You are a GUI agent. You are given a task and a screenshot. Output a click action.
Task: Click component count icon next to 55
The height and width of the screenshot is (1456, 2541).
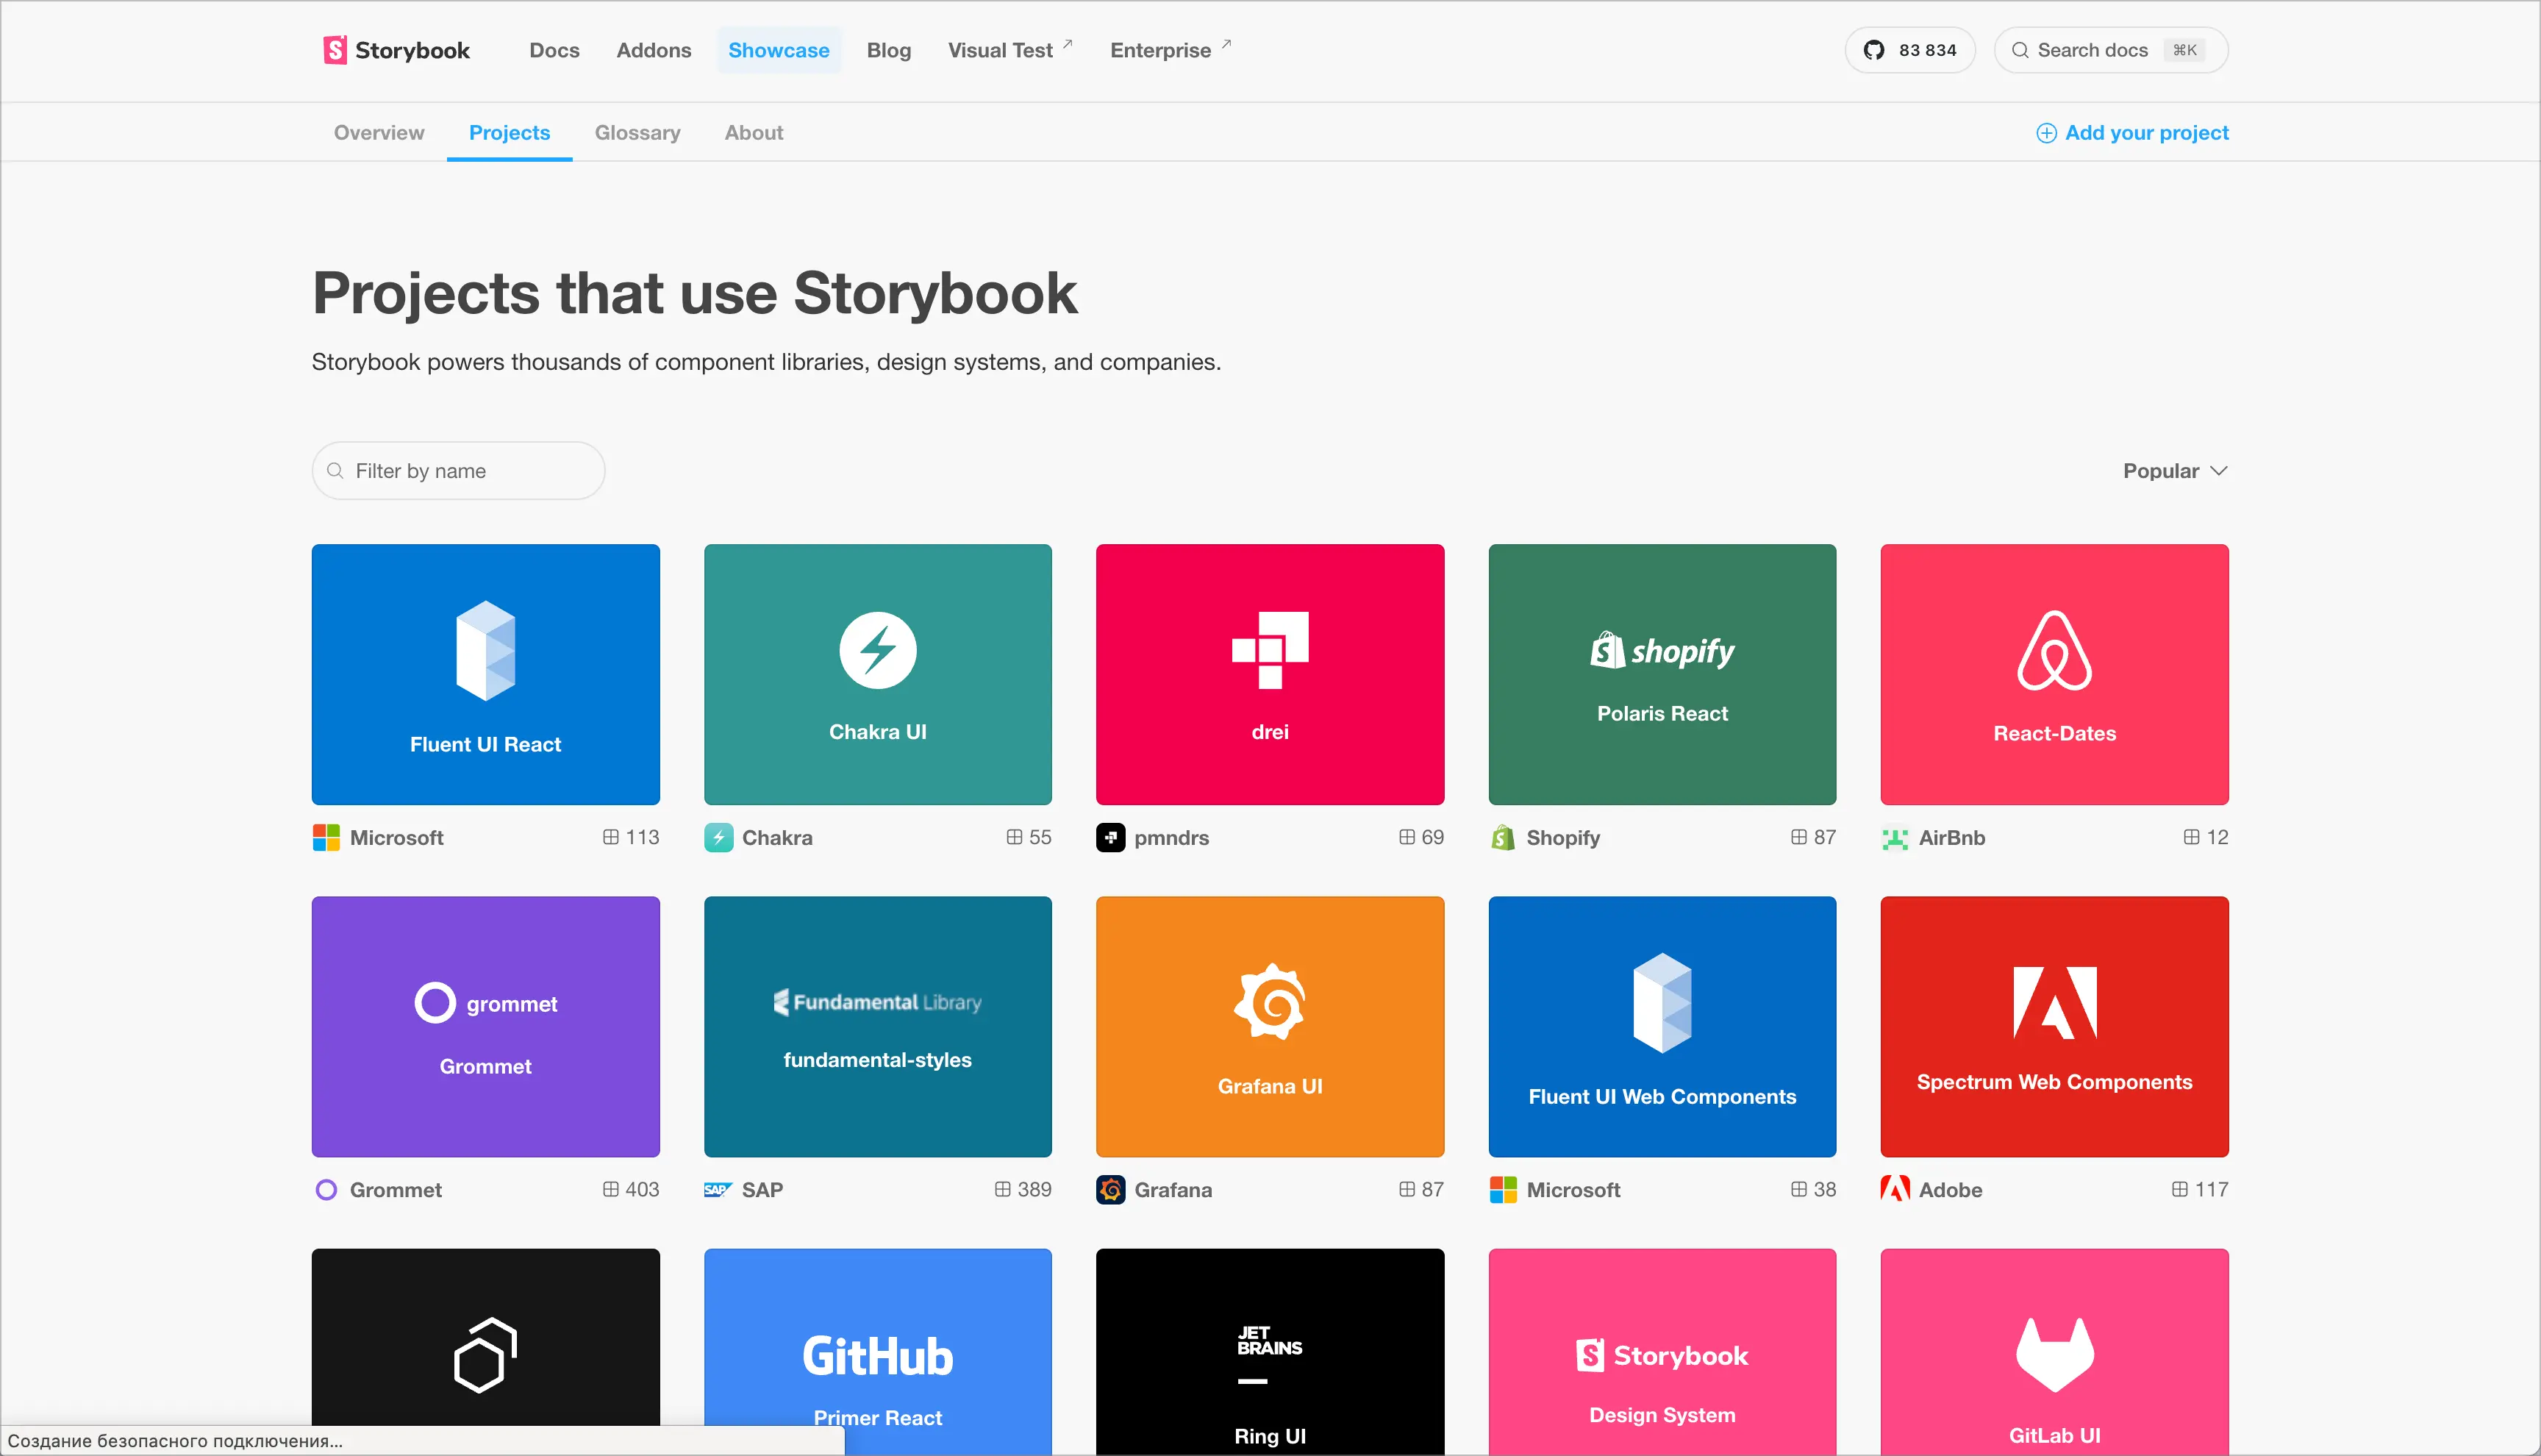point(1015,837)
